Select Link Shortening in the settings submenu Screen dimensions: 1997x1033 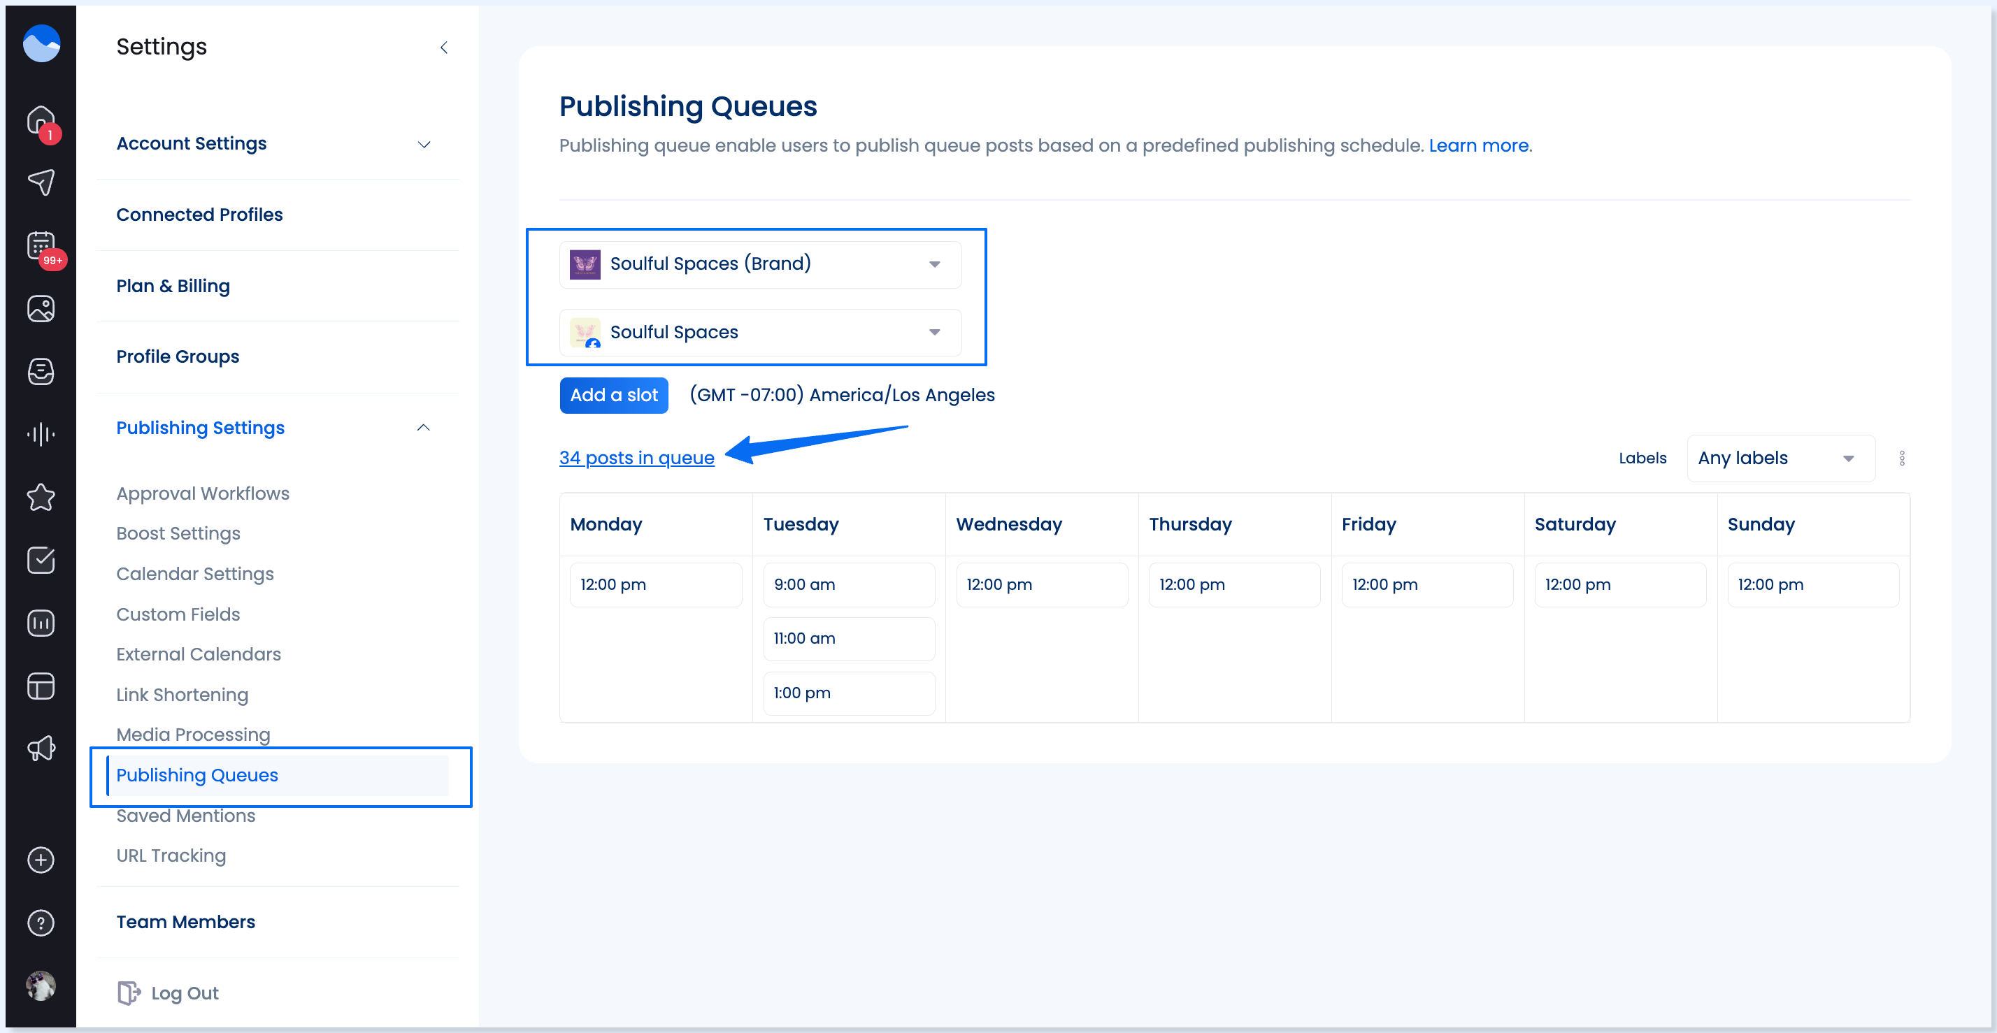click(182, 694)
